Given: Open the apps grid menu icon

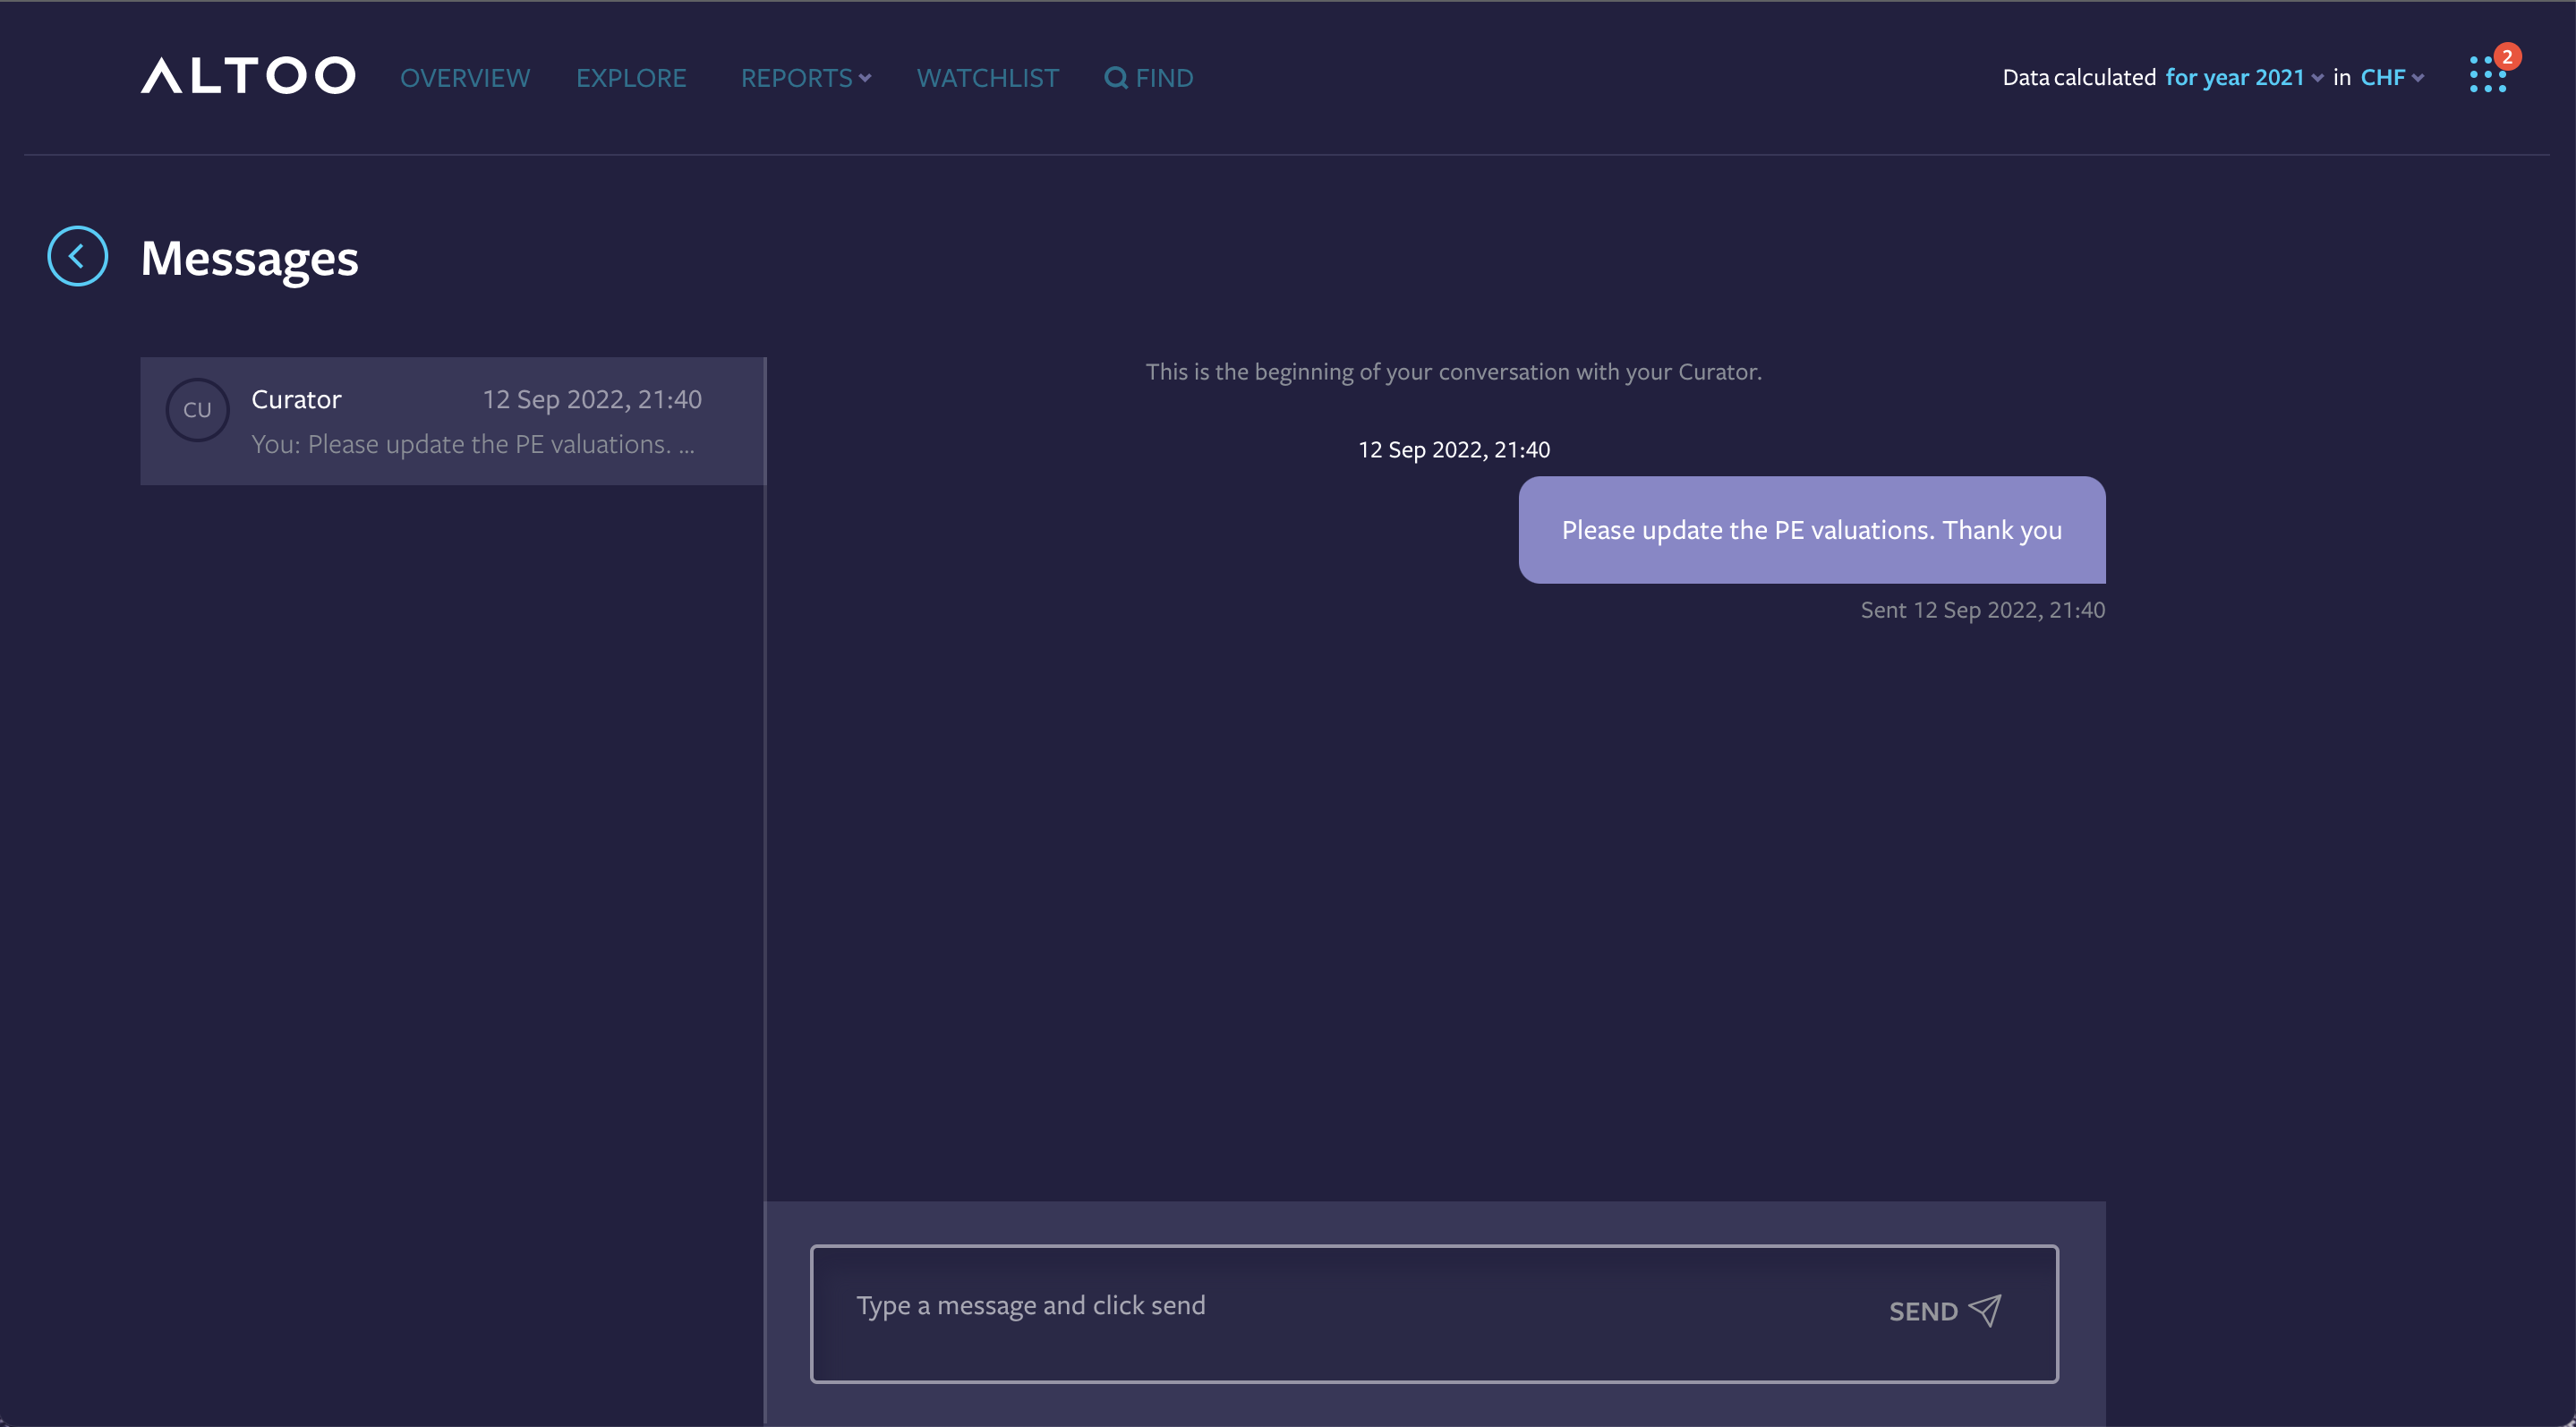Looking at the screenshot, I should [2487, 75].
